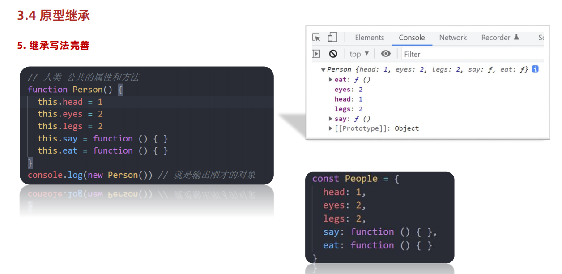
Task: Open the Elements tab in DevTools
Action: point(370,38)
